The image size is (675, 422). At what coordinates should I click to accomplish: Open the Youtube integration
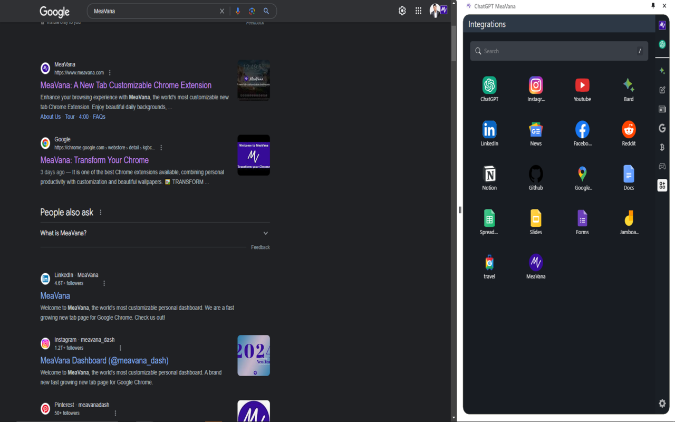[x=582, y=85]
